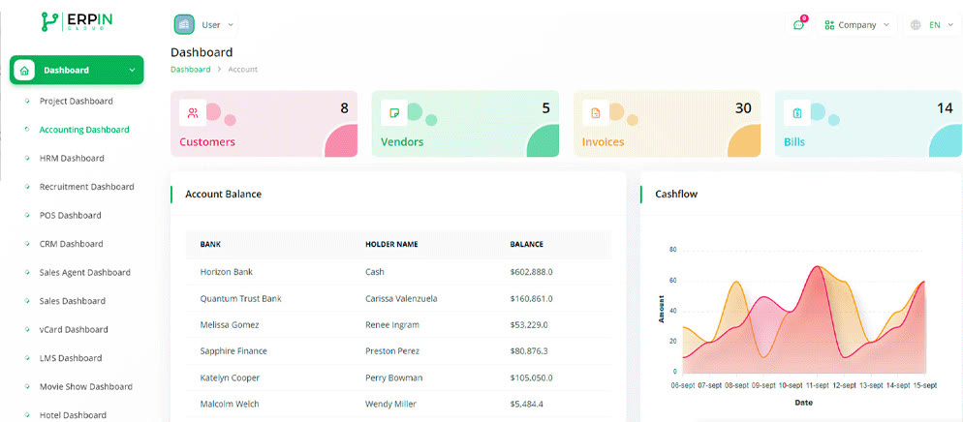
Task: Click holder name Carissa Valenzuela
Action: pyautogui.click(x=402, y=299)
